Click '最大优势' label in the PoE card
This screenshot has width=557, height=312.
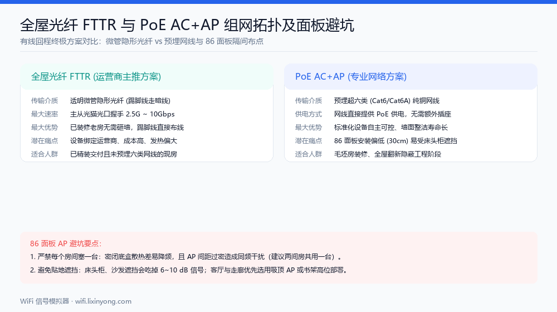pyautogui.click(x=309, y=127)
